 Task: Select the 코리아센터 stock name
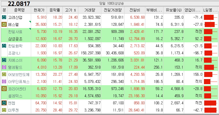point(17,89)
